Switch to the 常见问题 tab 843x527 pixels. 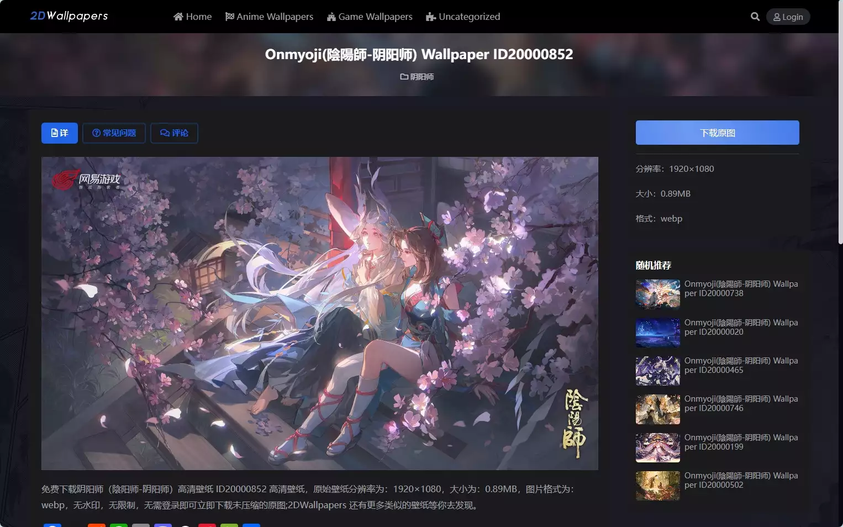point(114,133)
